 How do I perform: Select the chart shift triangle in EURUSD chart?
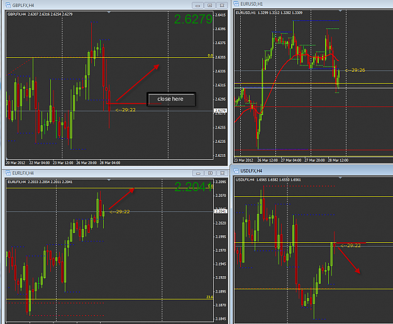(340, 11)
